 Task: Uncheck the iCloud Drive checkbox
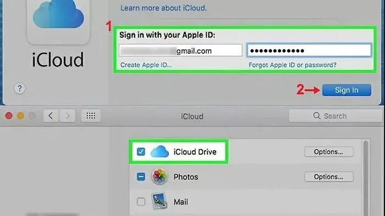pos(141,152)
